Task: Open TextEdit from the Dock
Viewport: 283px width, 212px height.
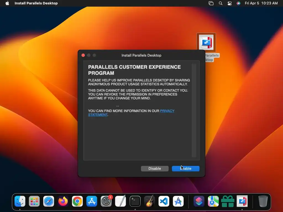Action: (120, 201)
